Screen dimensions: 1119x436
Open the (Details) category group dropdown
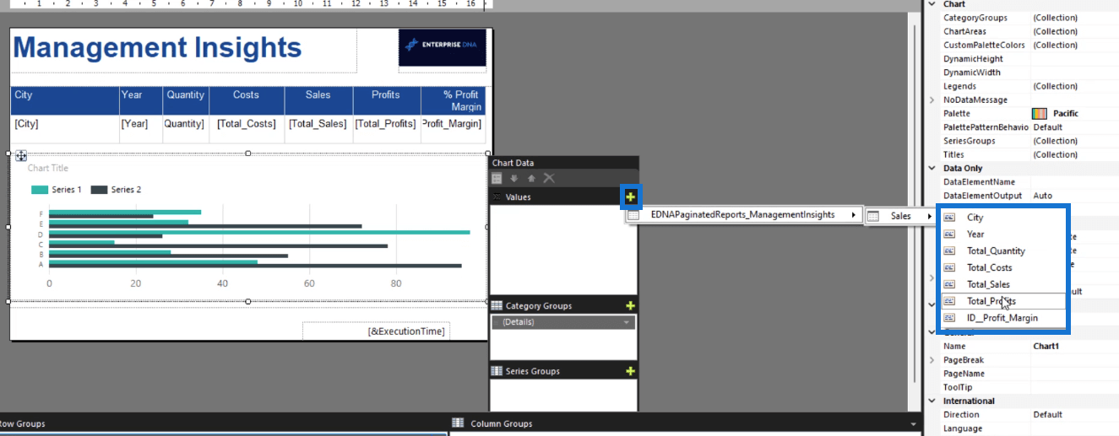tap(627, 322)
